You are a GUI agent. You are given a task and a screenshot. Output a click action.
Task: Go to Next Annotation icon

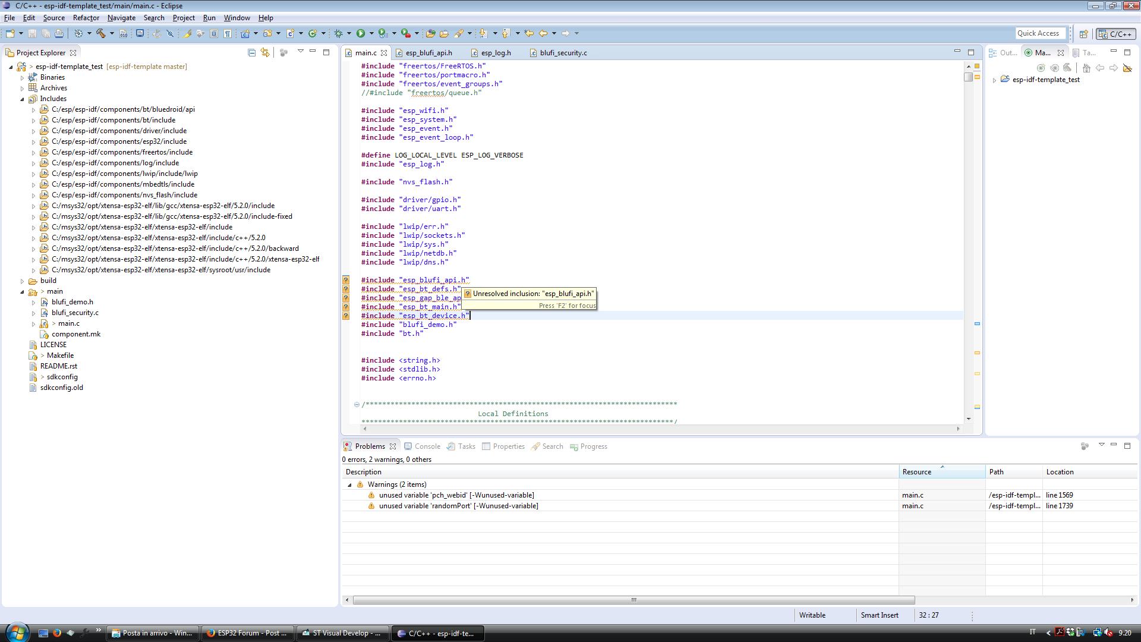[483, 33]
